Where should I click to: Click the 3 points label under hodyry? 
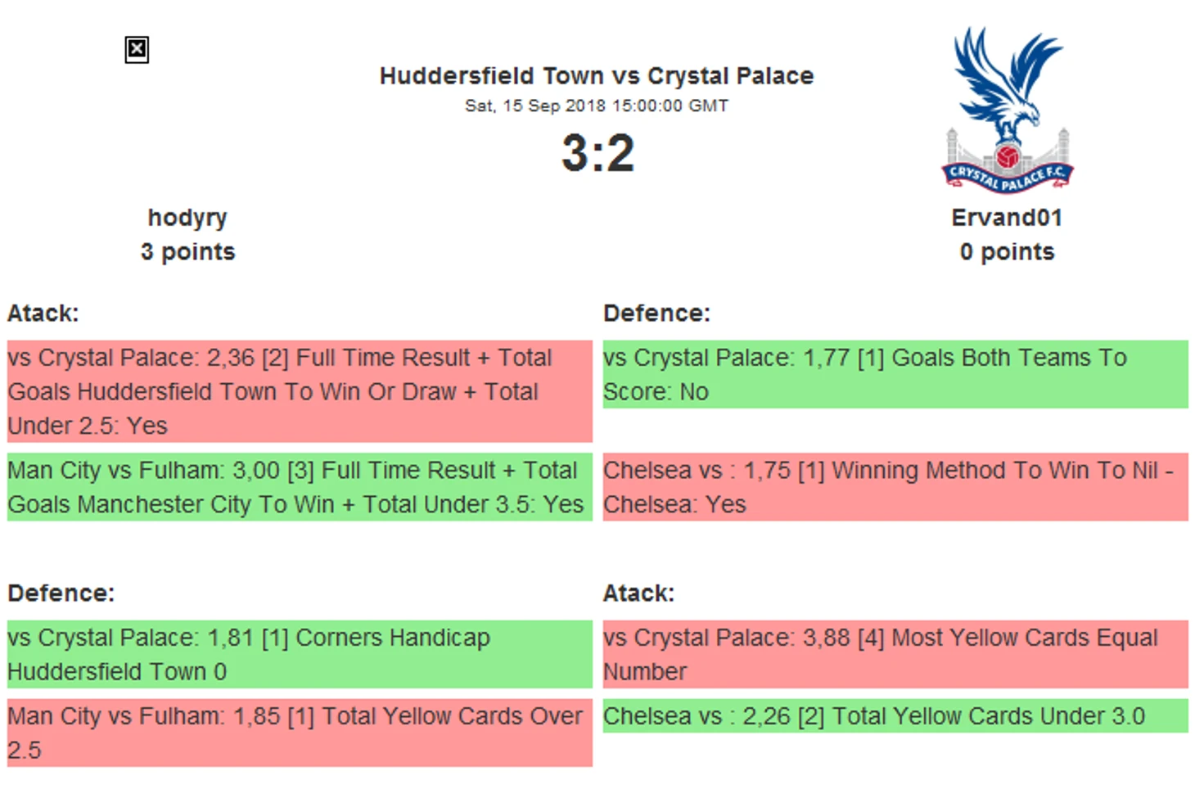pos(187,252)
